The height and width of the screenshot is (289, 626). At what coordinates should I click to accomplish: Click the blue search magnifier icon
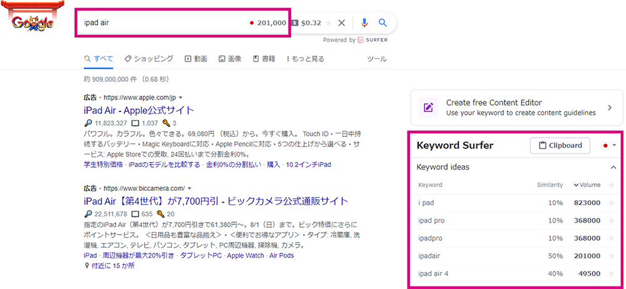(x=383, y=23)
